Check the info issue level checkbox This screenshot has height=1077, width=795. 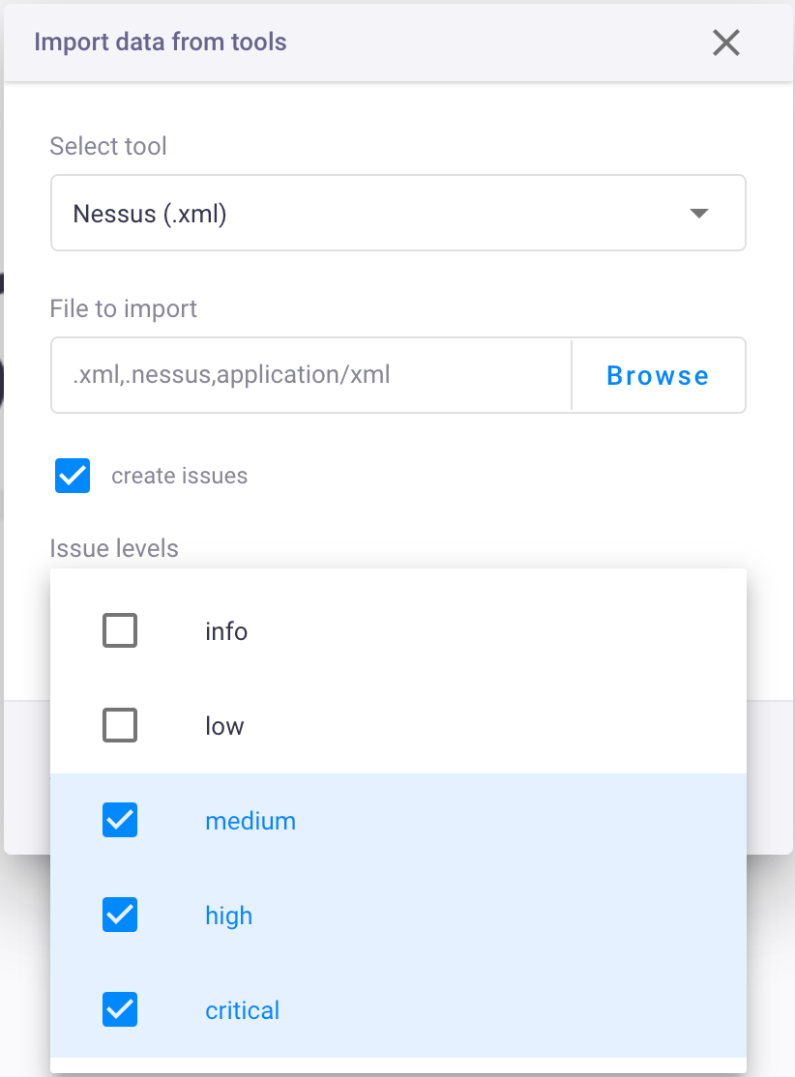click(x=120, y=630)
